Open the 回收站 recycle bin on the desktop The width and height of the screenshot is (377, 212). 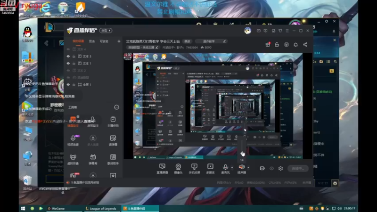[27, 183]
